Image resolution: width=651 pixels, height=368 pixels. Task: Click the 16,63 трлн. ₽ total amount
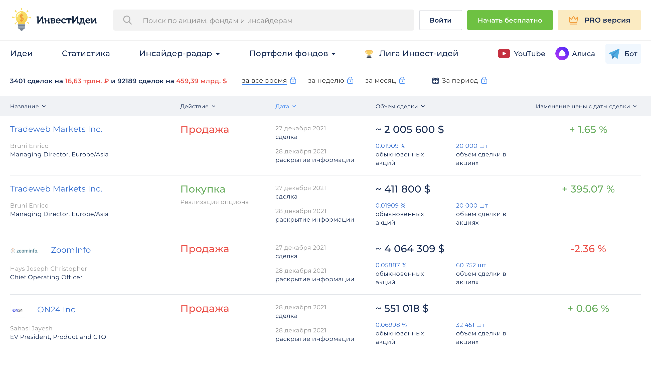coord(87,81)
